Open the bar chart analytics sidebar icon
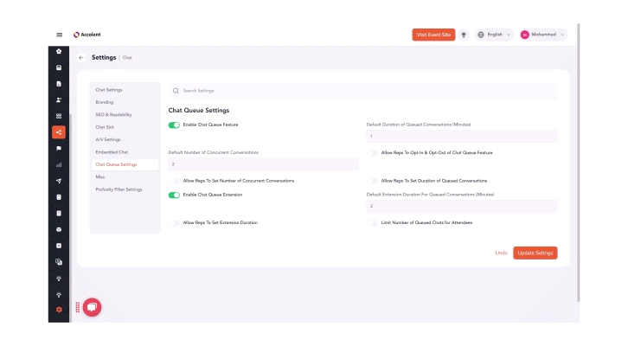Viewport: 628px width, 346px height. 59,164
